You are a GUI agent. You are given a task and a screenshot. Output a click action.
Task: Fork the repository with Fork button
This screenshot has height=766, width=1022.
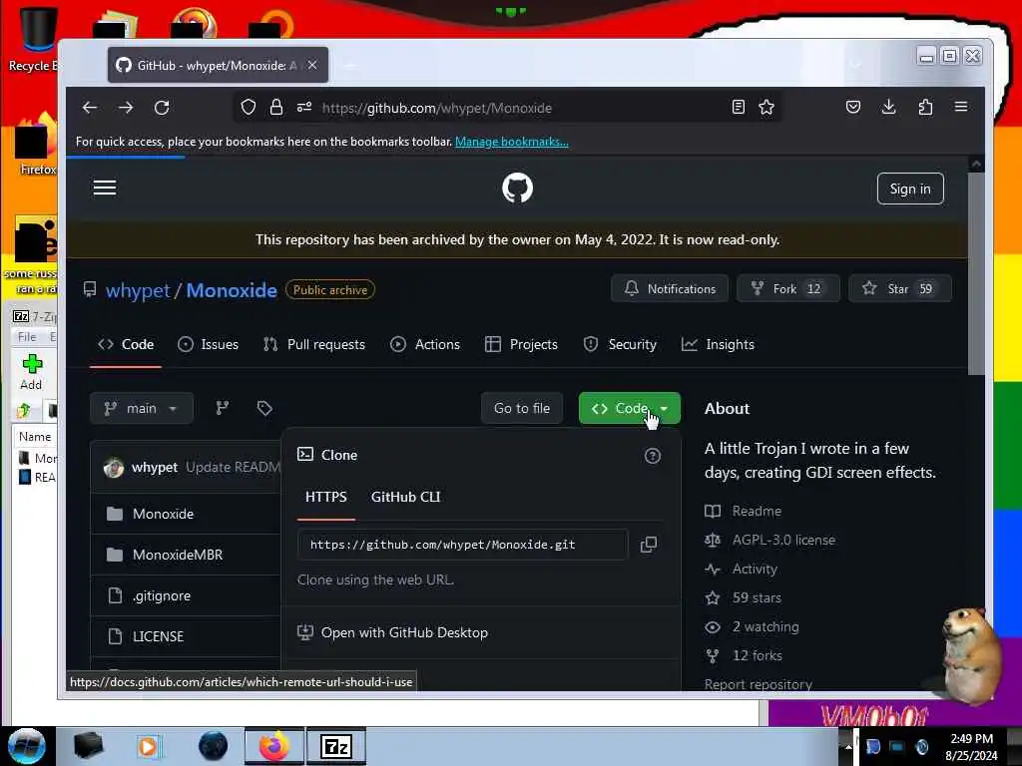pyautogui.click(x=788, y=288)
